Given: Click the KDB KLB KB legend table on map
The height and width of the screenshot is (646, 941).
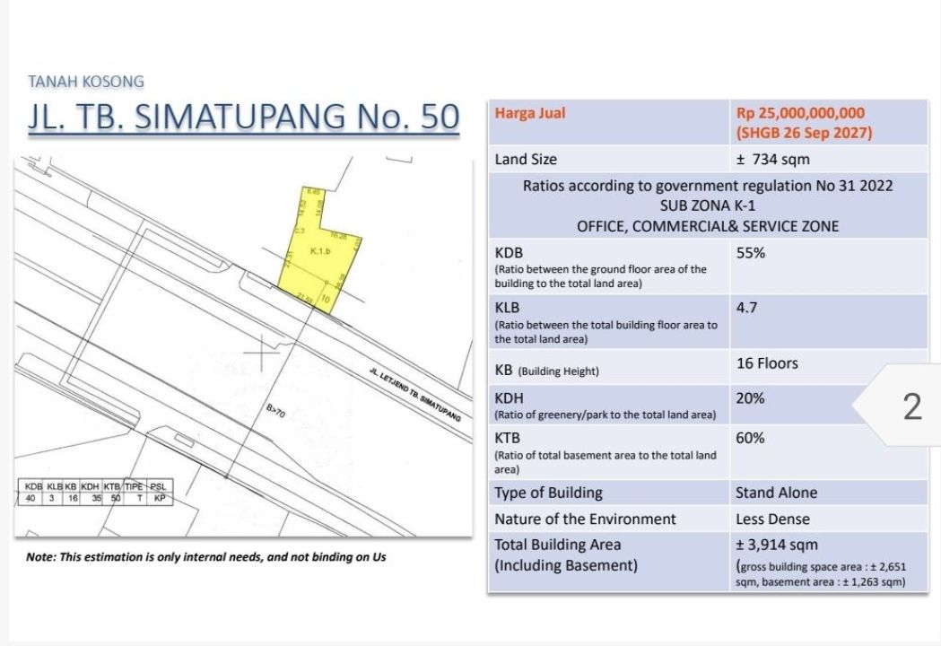Looking at the screenshot, I should click(95, 493).
